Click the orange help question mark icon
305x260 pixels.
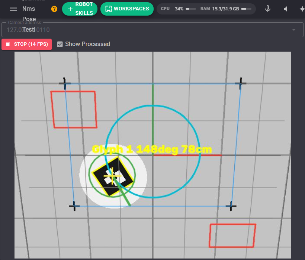point(54,9)
